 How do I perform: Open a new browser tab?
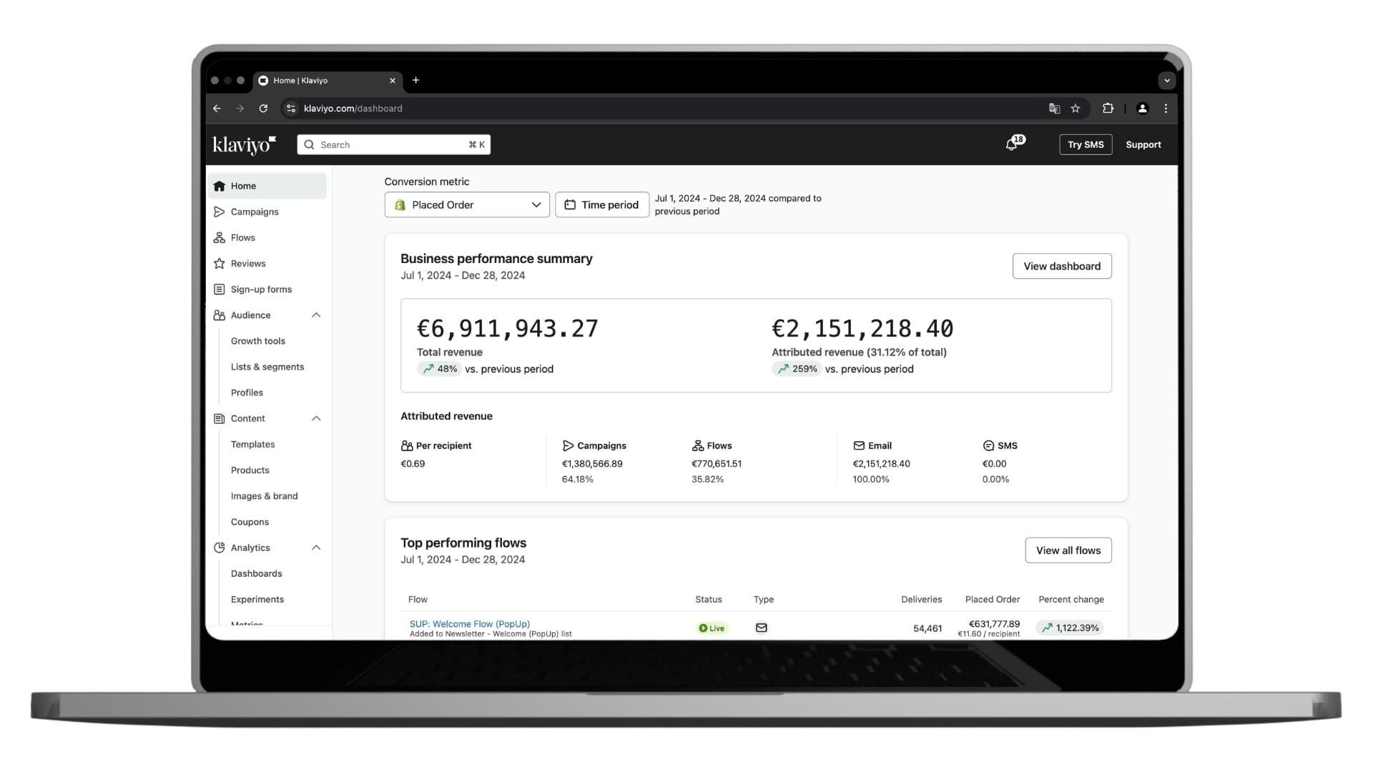[415, 80]
